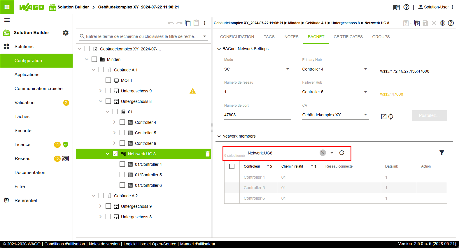Open the kebab menu next to Solution-User
This screenshot has height=248, width=459.
(452, 7)
